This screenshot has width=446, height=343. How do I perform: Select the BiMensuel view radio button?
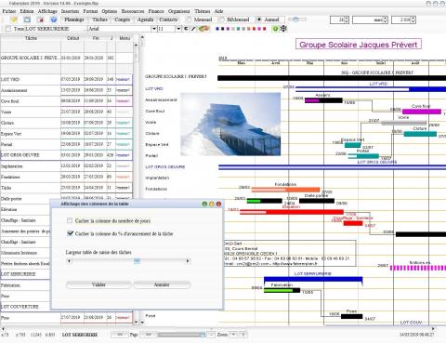point(222,20)
